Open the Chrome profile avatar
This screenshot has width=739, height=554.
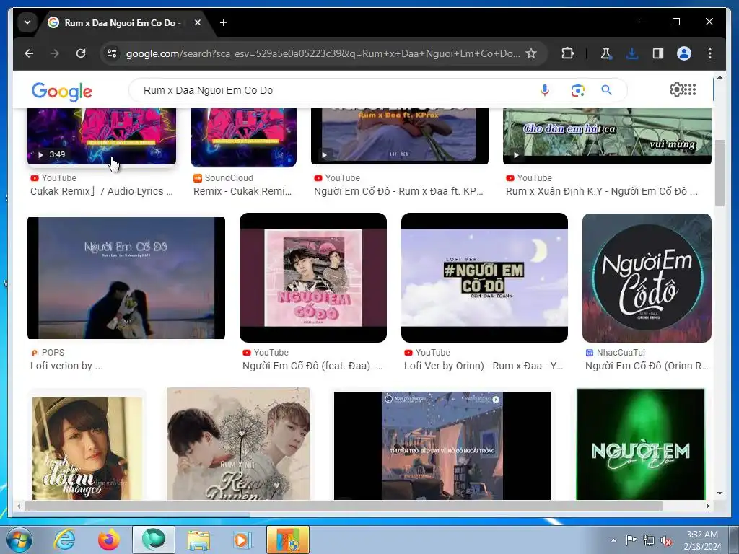[684, 53]
